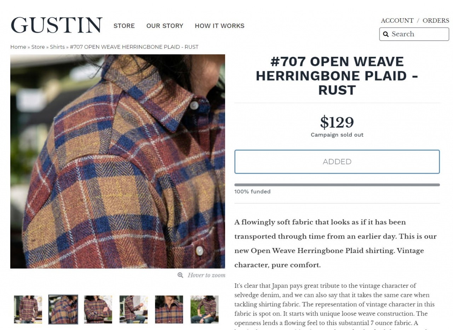Click Home in the breadcrumb
This screenshot has width=453, height=330.
[x=18, y=47]
